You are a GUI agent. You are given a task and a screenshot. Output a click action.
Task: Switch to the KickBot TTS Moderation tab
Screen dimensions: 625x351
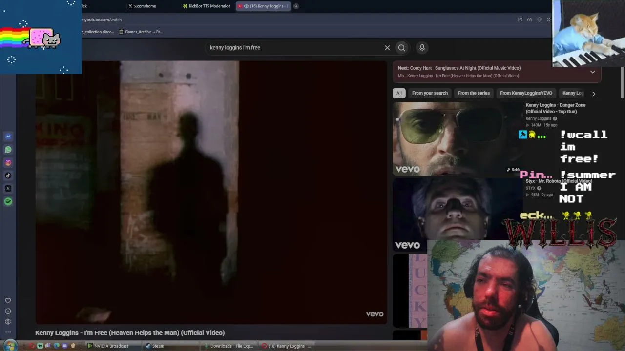click(x=207, y=6)
